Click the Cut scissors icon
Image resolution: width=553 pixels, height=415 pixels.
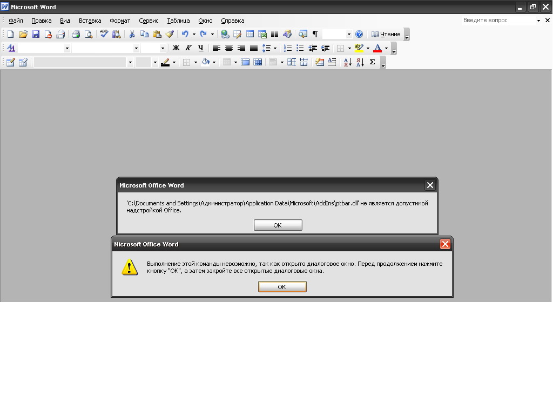(x=131, y=34)
